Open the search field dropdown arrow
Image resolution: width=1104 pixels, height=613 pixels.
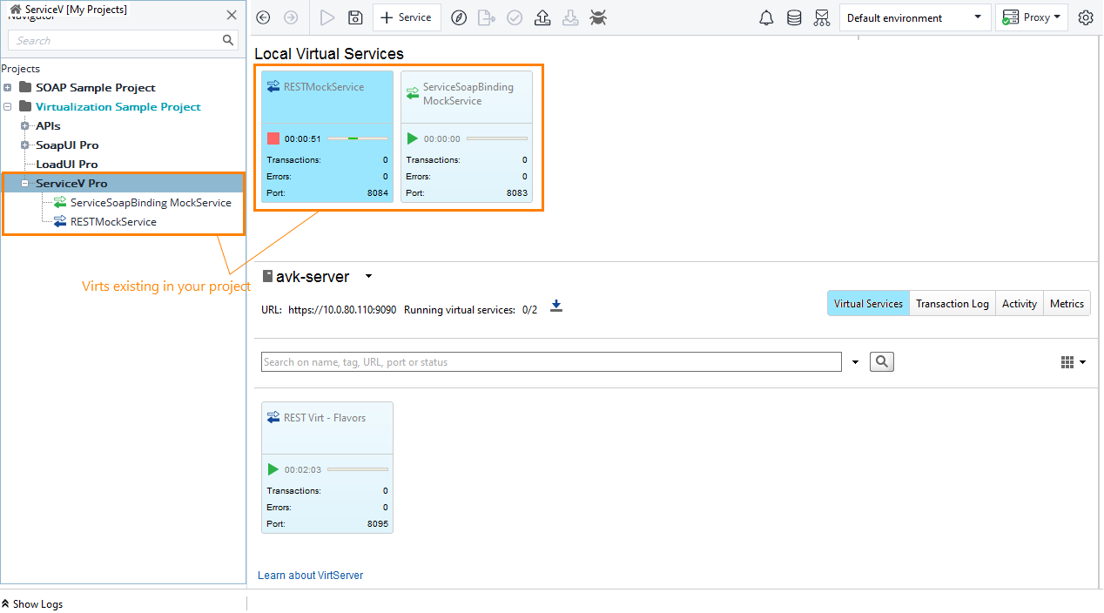click(855, 362)
